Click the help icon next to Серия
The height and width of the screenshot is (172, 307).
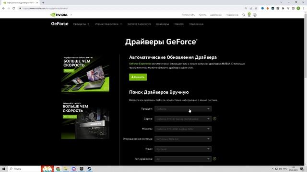(214, 118)
